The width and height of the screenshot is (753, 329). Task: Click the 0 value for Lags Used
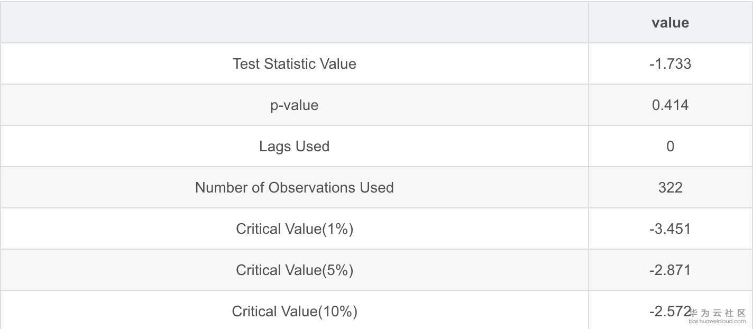pyautogui.click(x=670, y=147)
